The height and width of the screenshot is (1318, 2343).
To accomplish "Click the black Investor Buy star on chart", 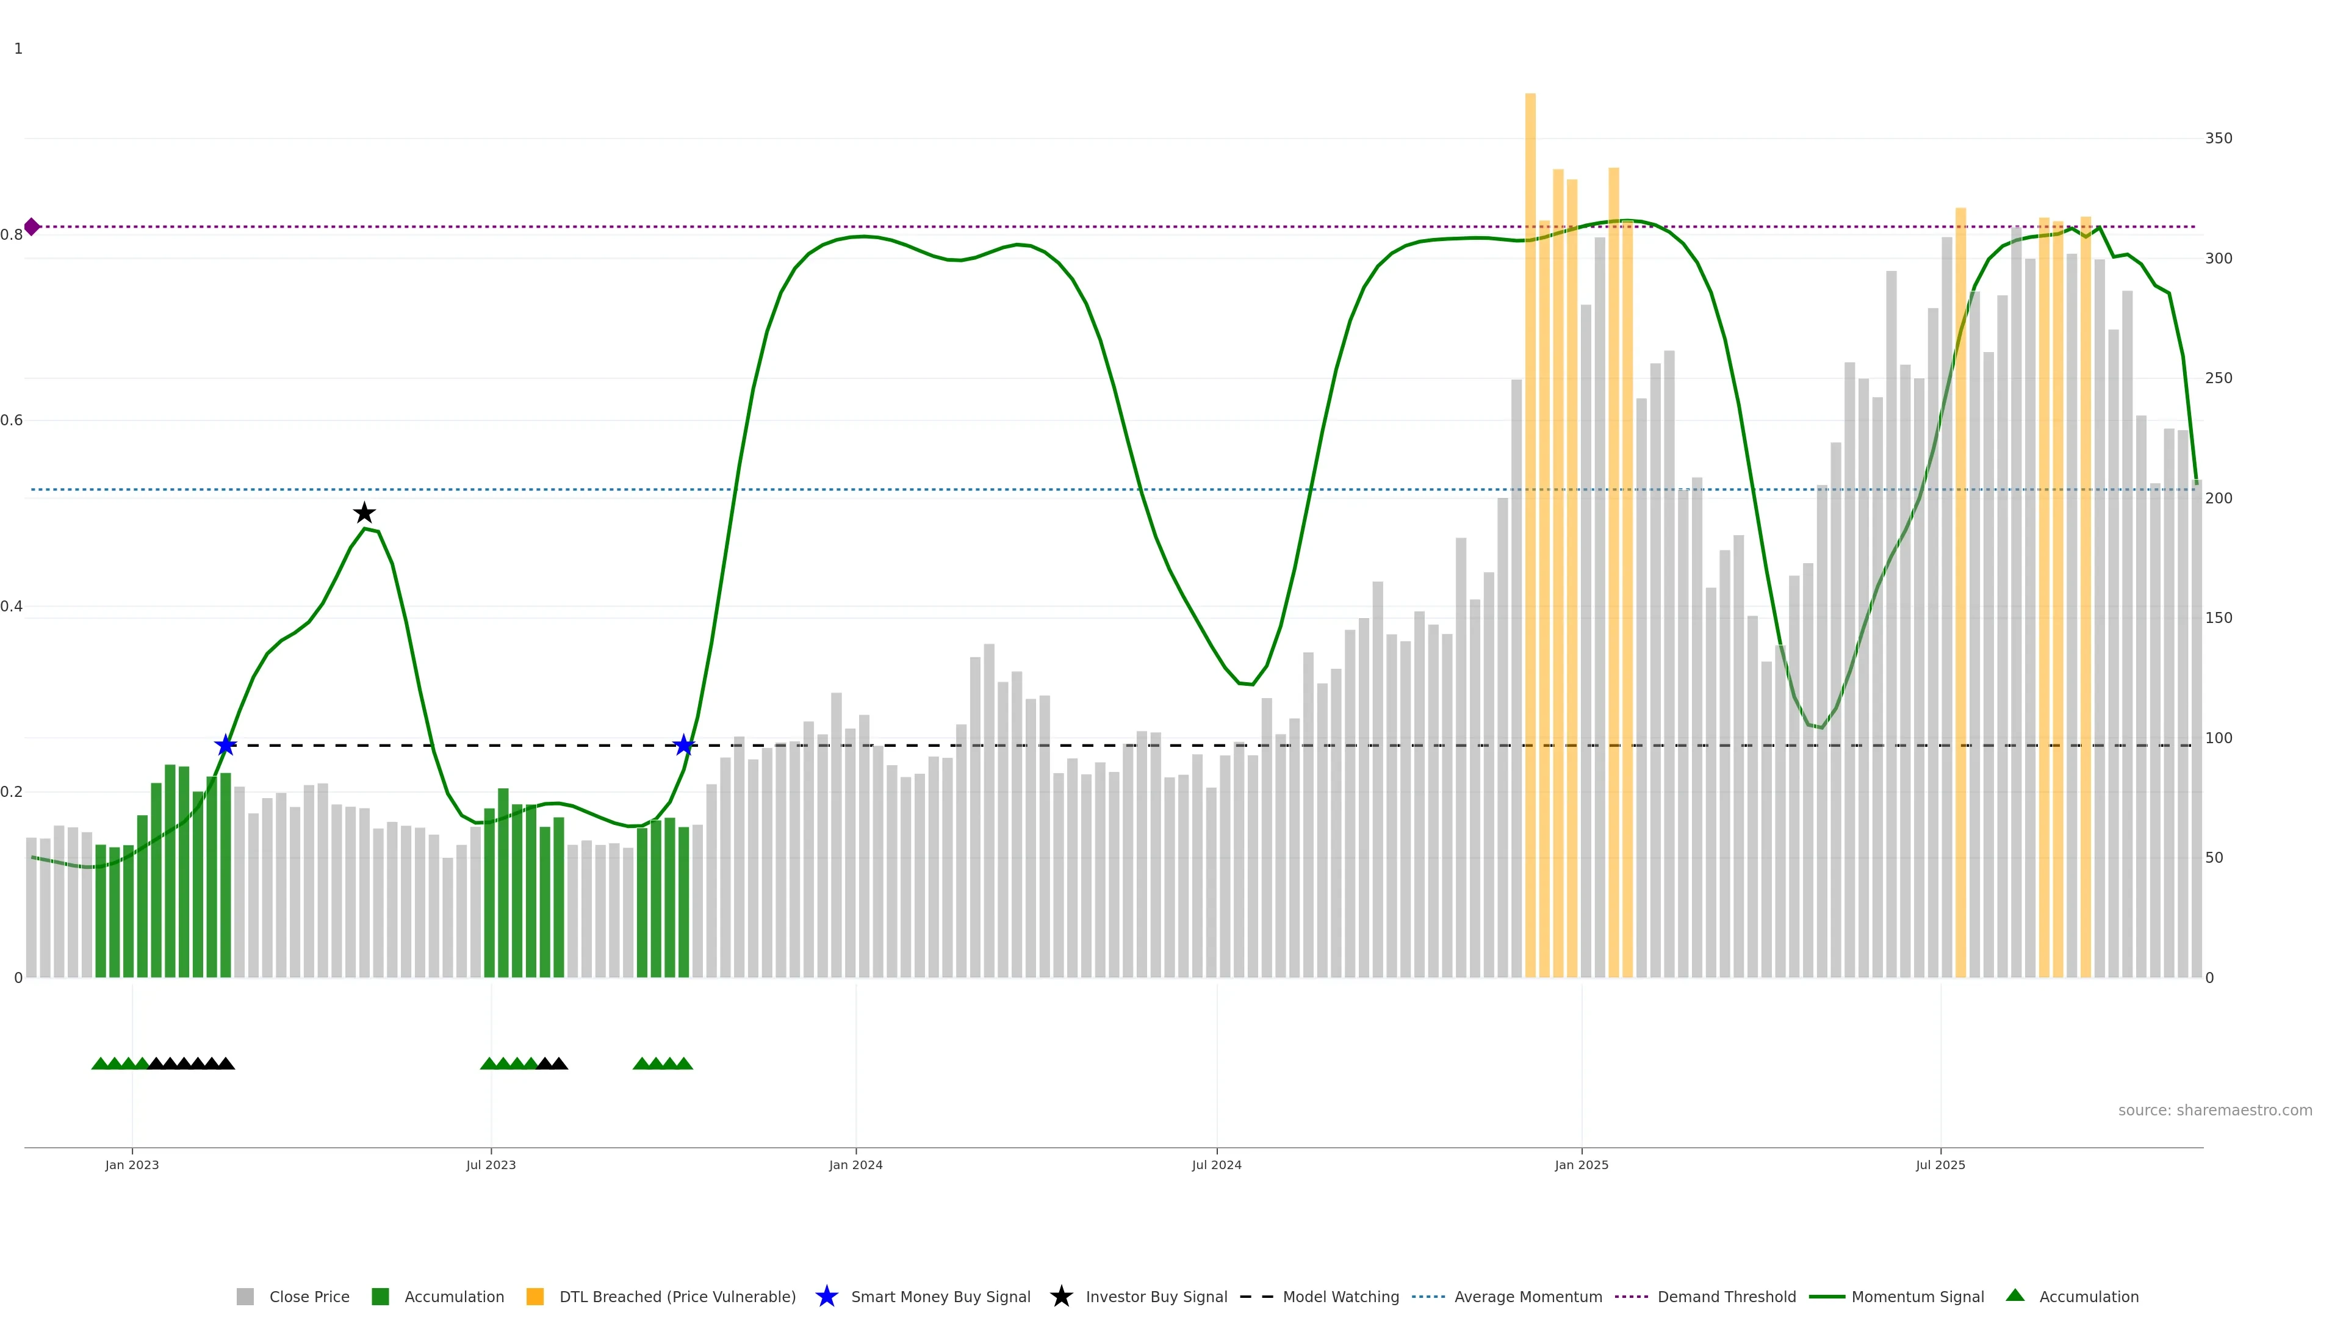I will pyautogui.click(x=364, y=513).
